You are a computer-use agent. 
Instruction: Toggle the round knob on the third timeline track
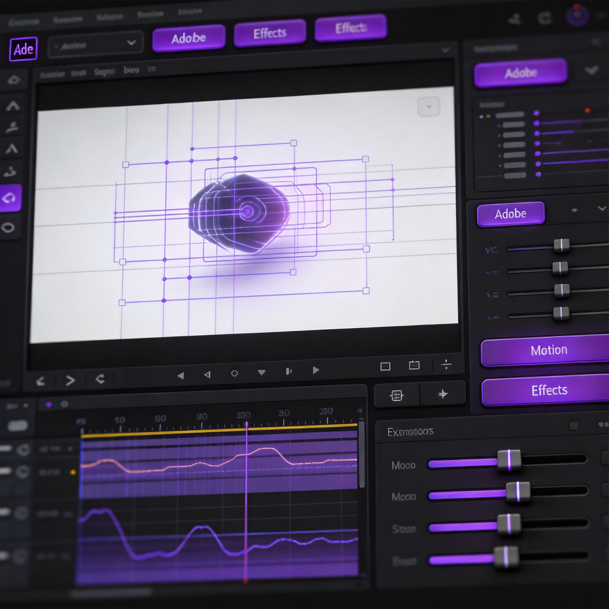tap(21, 513)
